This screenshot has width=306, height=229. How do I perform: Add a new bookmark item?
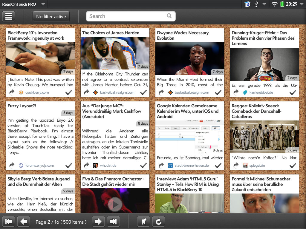[x=144, y=222]
